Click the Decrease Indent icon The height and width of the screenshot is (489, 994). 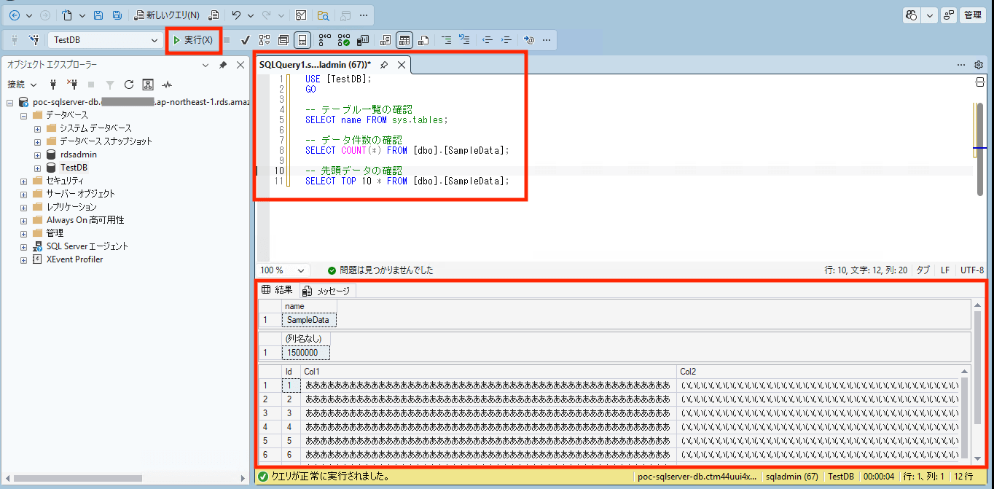pos(488,40)
